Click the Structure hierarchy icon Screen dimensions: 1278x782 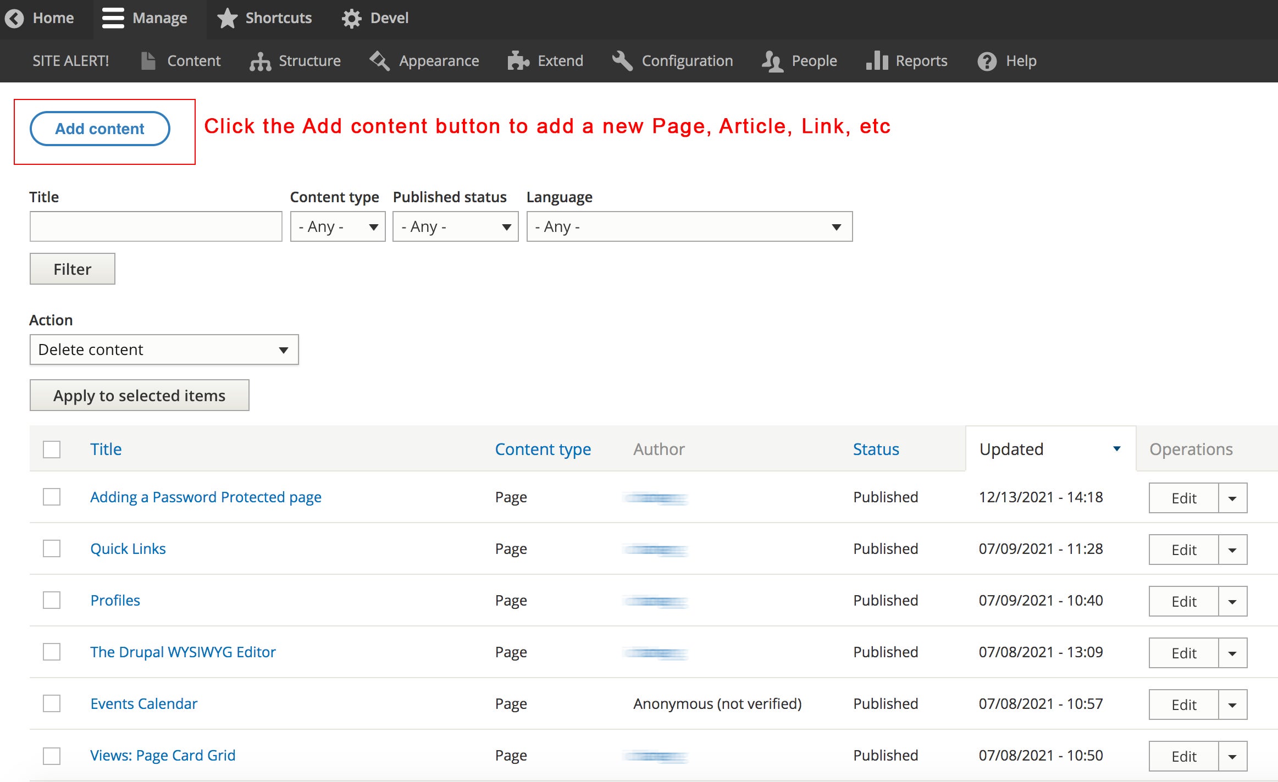[x=260, y=61]
